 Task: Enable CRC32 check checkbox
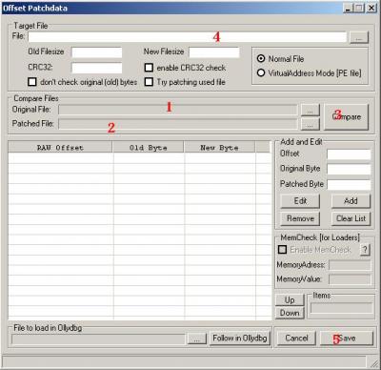pos(149,68)
